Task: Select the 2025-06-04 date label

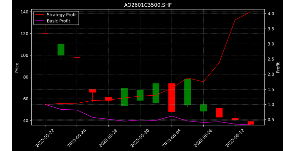Action: tap(171, 138)
